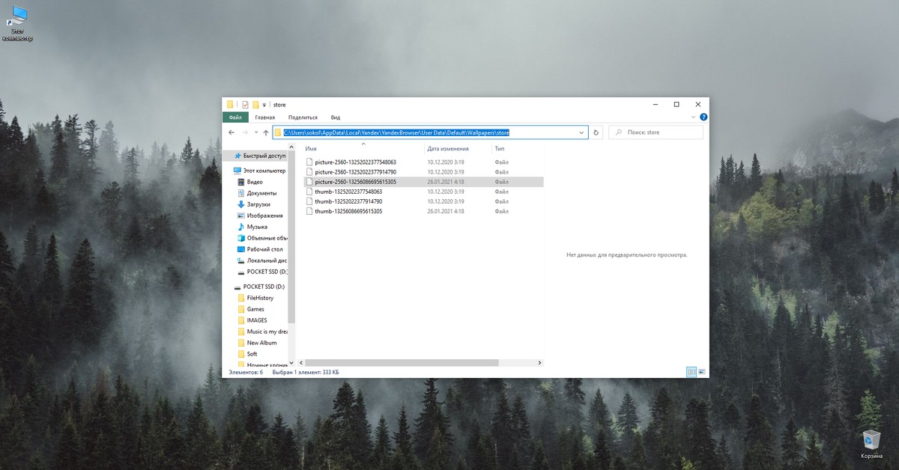Click the Элементов: 6 status bar text
899x470 pixels.
point(246,372)
